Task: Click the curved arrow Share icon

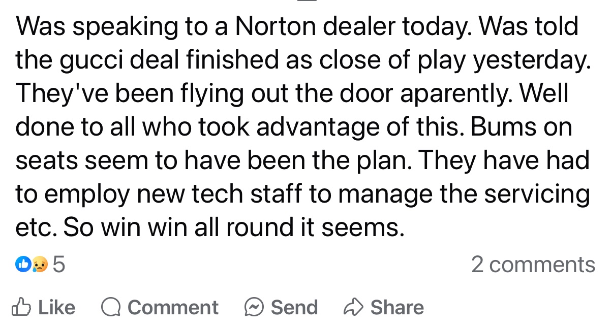Action: point(353,307)
